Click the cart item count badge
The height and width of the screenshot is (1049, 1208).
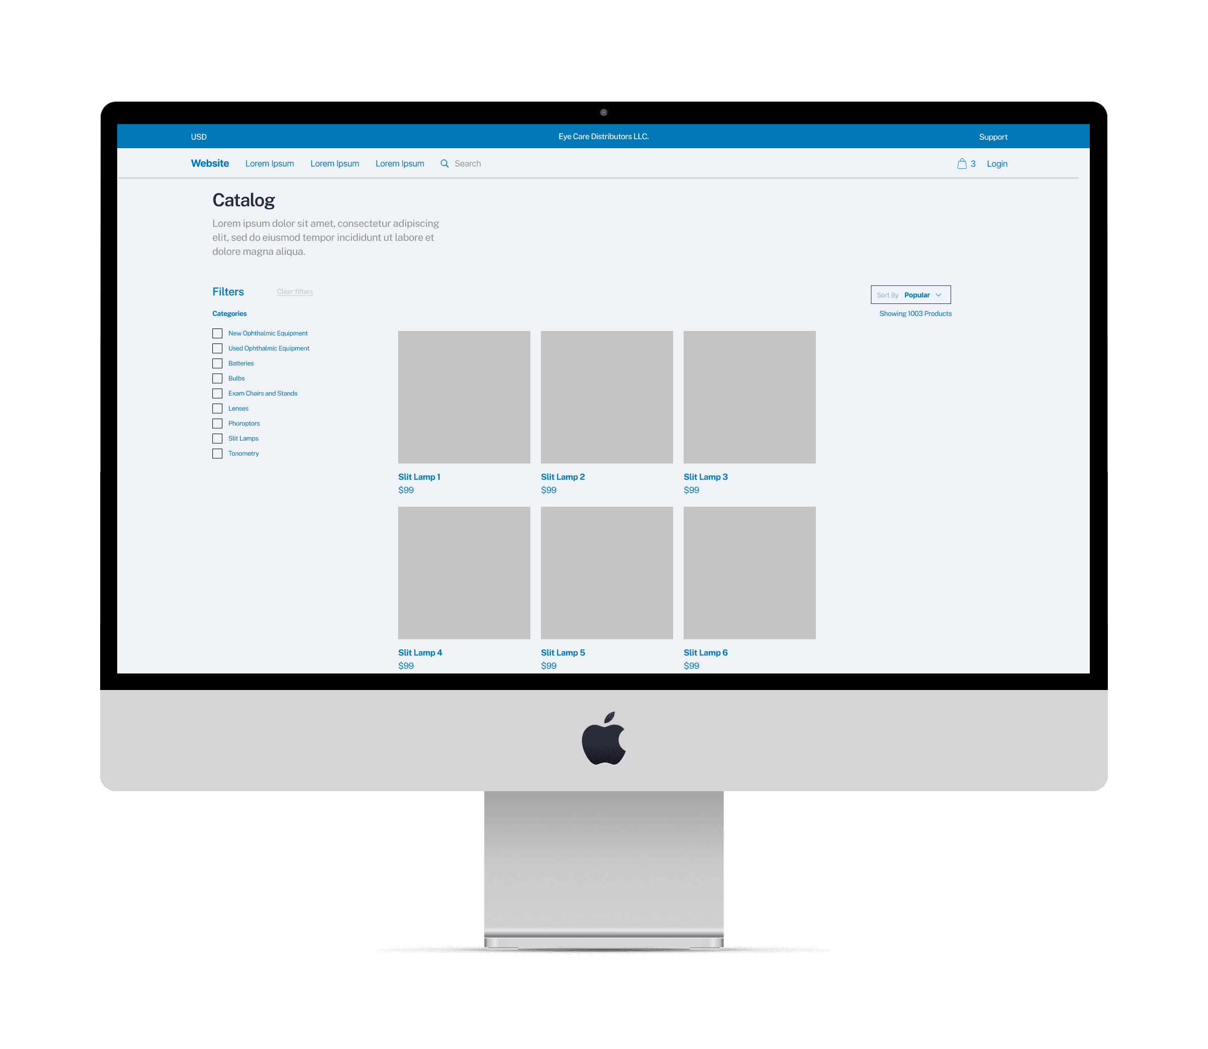tap(970, 163)
